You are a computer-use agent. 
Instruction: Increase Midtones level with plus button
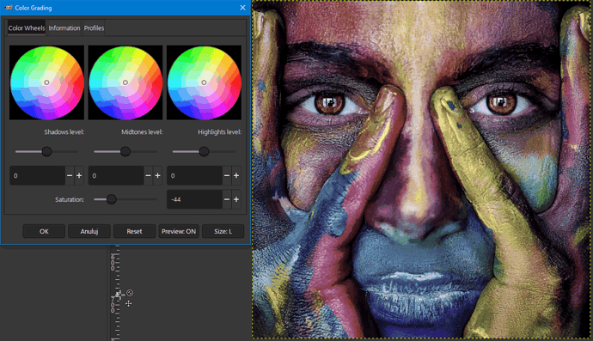(158, 175)
